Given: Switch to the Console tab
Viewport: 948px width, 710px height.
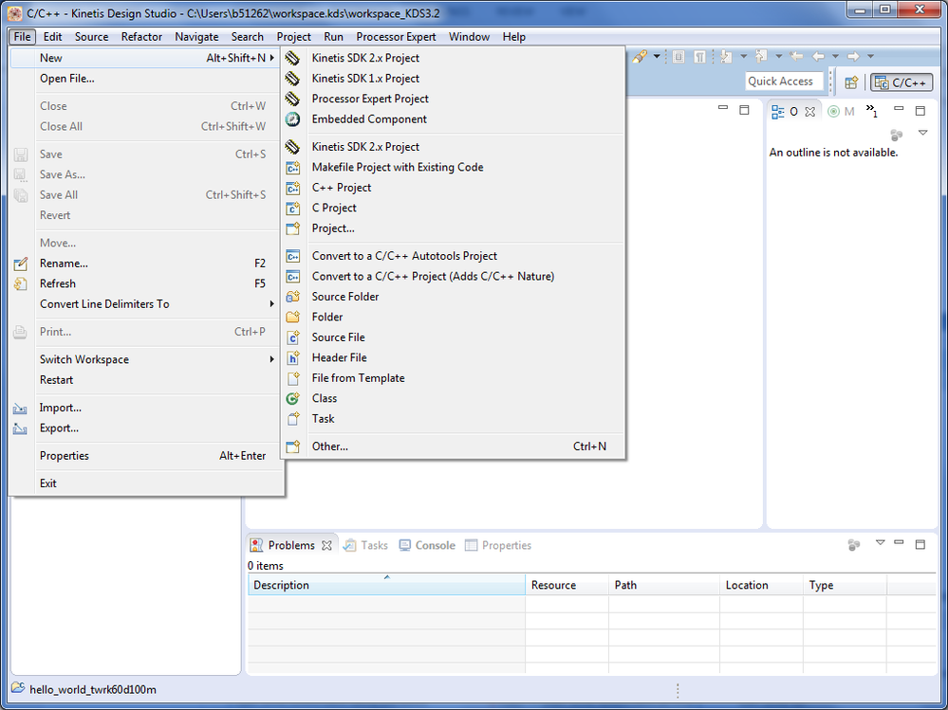Looking at the screenshot, I should (427, 545).
